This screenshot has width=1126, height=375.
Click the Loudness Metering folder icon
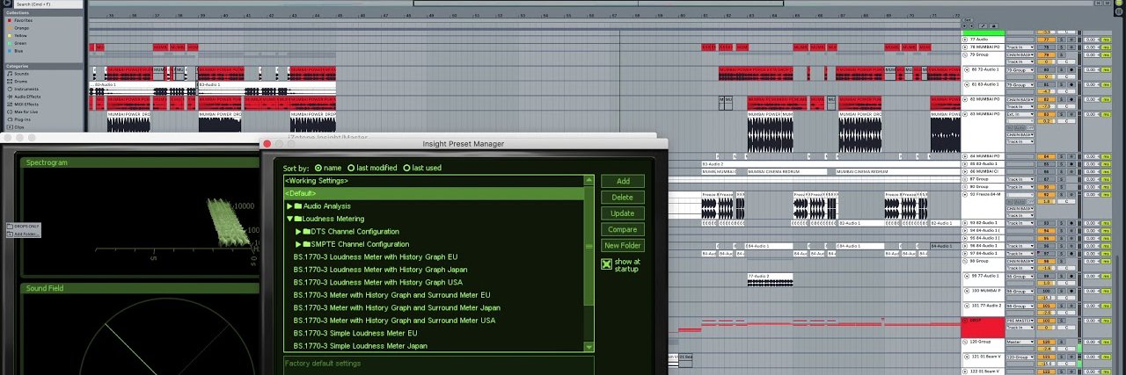[x=297, y=219]
